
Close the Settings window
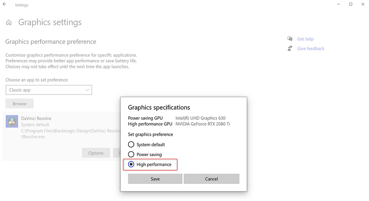pyautogui.click(x=363, y=4)
